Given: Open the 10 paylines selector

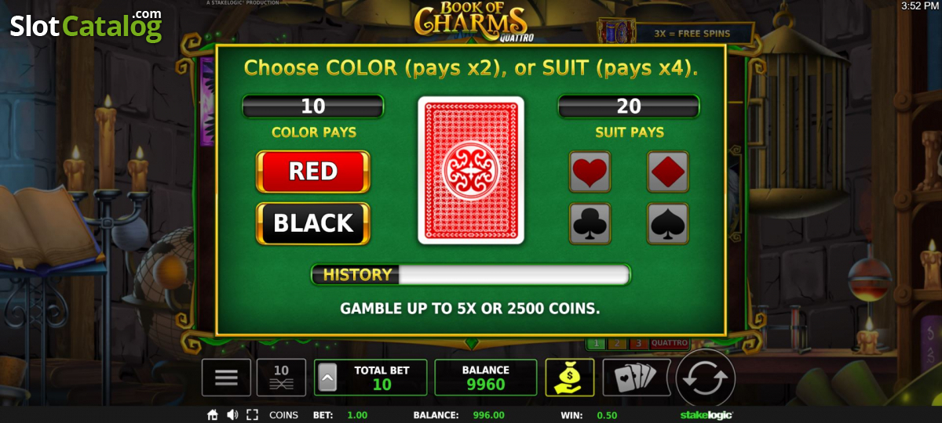Looking at the screenshot, I should [281, 378].
